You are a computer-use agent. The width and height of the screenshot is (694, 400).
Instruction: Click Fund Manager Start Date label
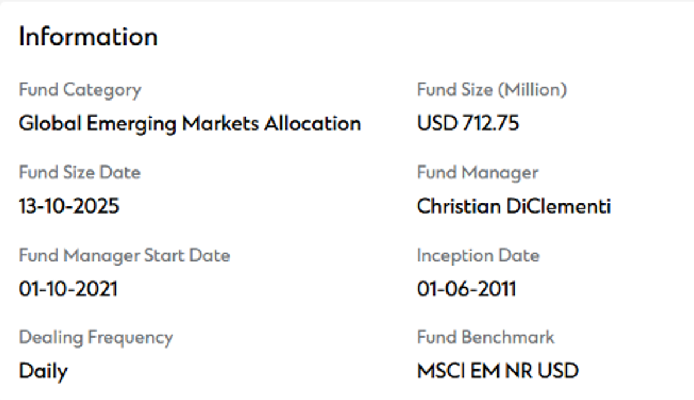pos(124,255)
